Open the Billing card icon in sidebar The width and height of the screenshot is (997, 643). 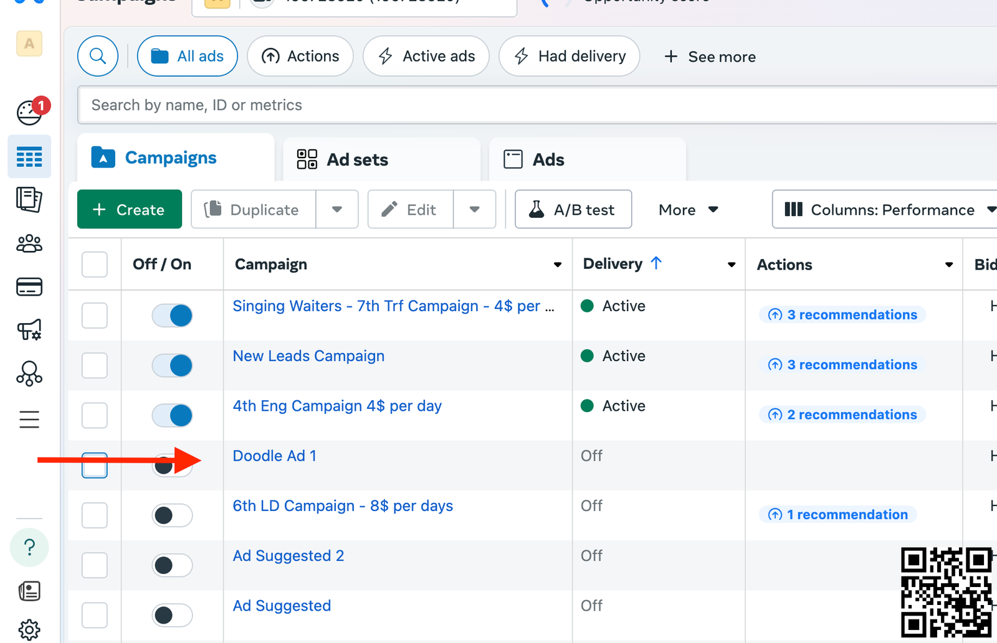[x=29, y=287]
